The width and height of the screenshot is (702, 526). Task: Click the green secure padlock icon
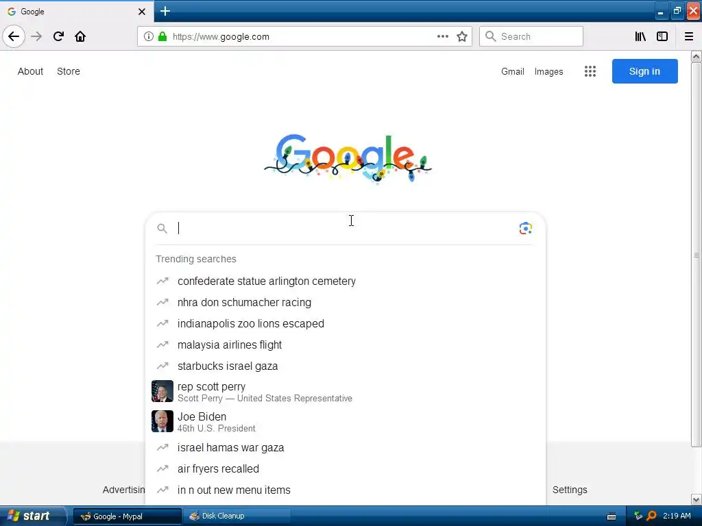[162, 37]
